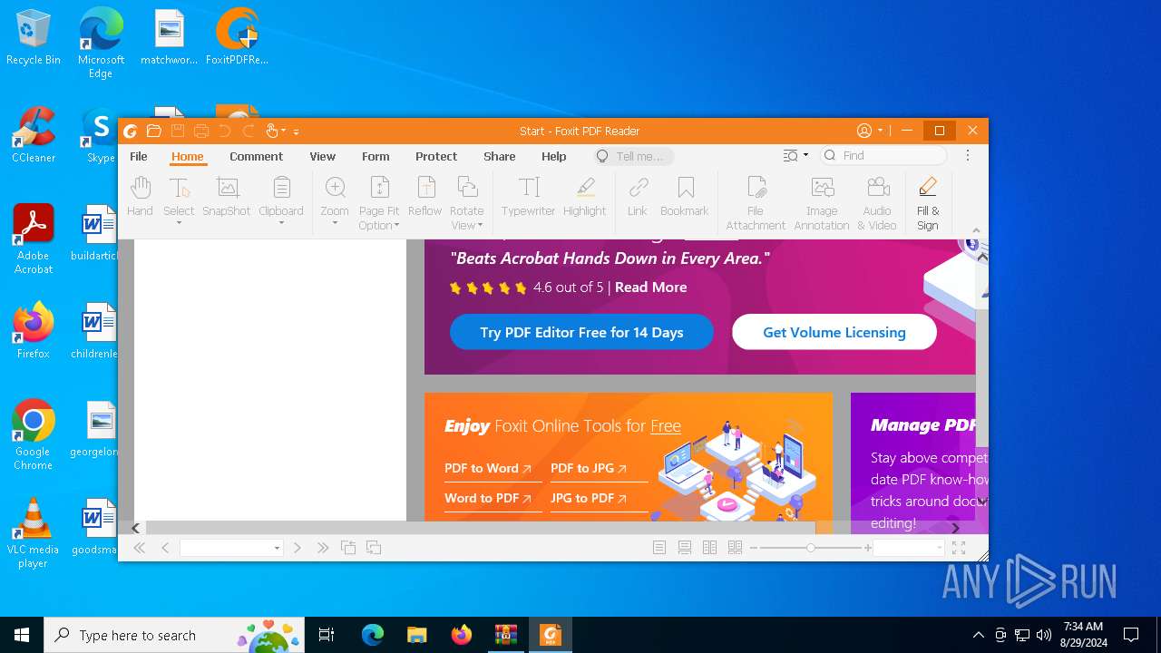Switch to the Comment tab

point(256,156)
